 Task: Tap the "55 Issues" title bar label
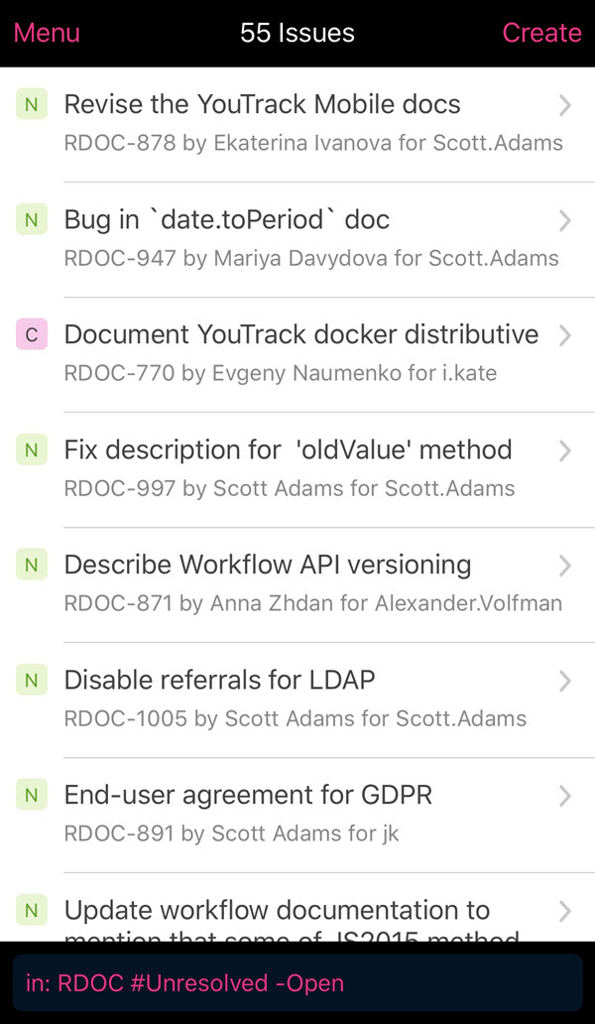click(x=297, y=33)
